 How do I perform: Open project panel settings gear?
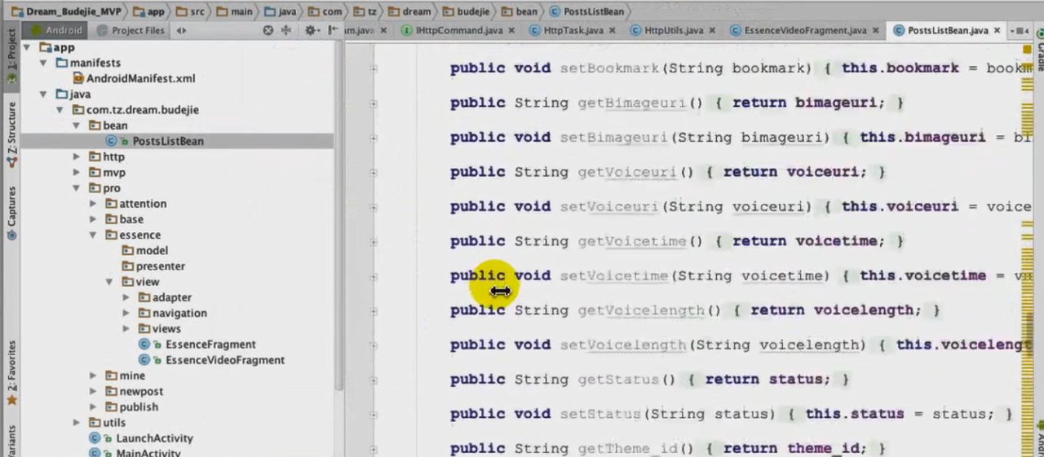coord(311,30)
